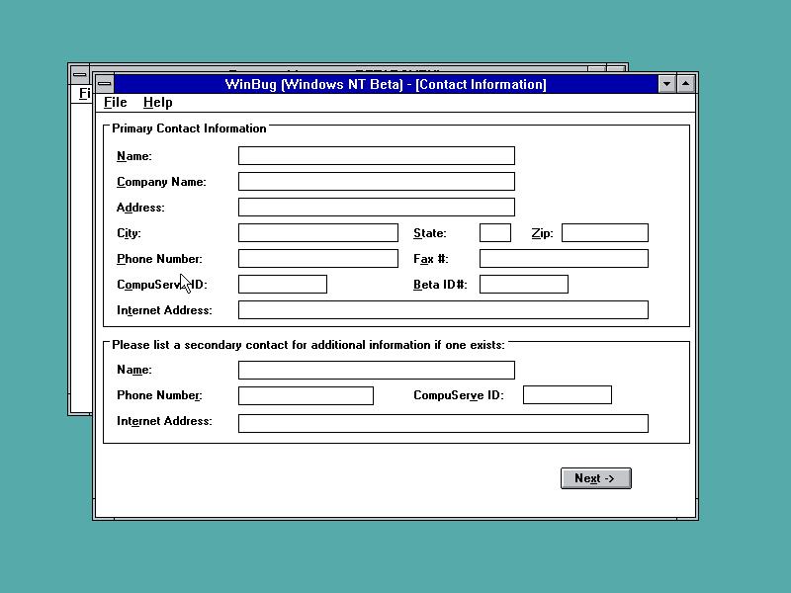
Task: Focus the primary CompuServe ID box
Action: pos(283,285)
